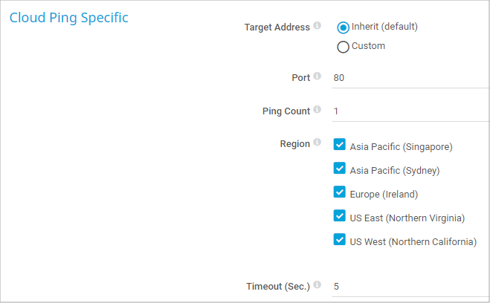Screen dimensions: 490x303
Task: Open the Ping Count help info icon
Action: click(x=317, y=110)
